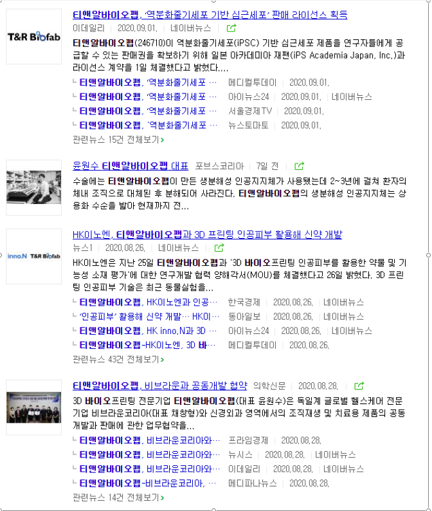Click the summary text mentioning 양해각서(MOU)
This screenshot has height=511, width=432.
[239, 275]
